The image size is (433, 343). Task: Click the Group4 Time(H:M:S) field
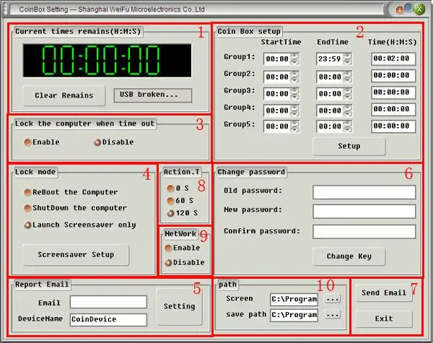(x=393, y=110)
